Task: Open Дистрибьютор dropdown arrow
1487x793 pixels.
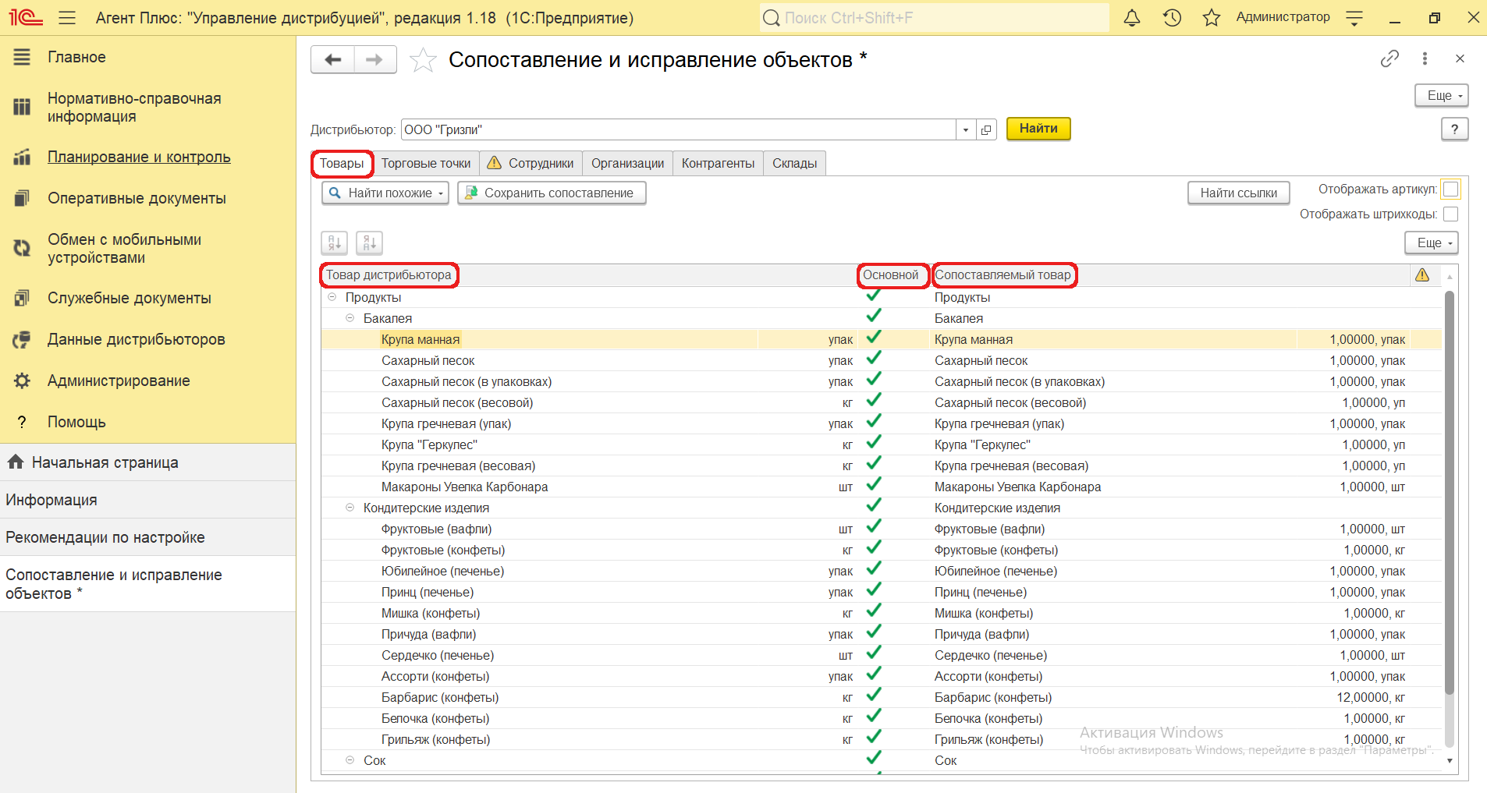Action: (x=966, y=129)
